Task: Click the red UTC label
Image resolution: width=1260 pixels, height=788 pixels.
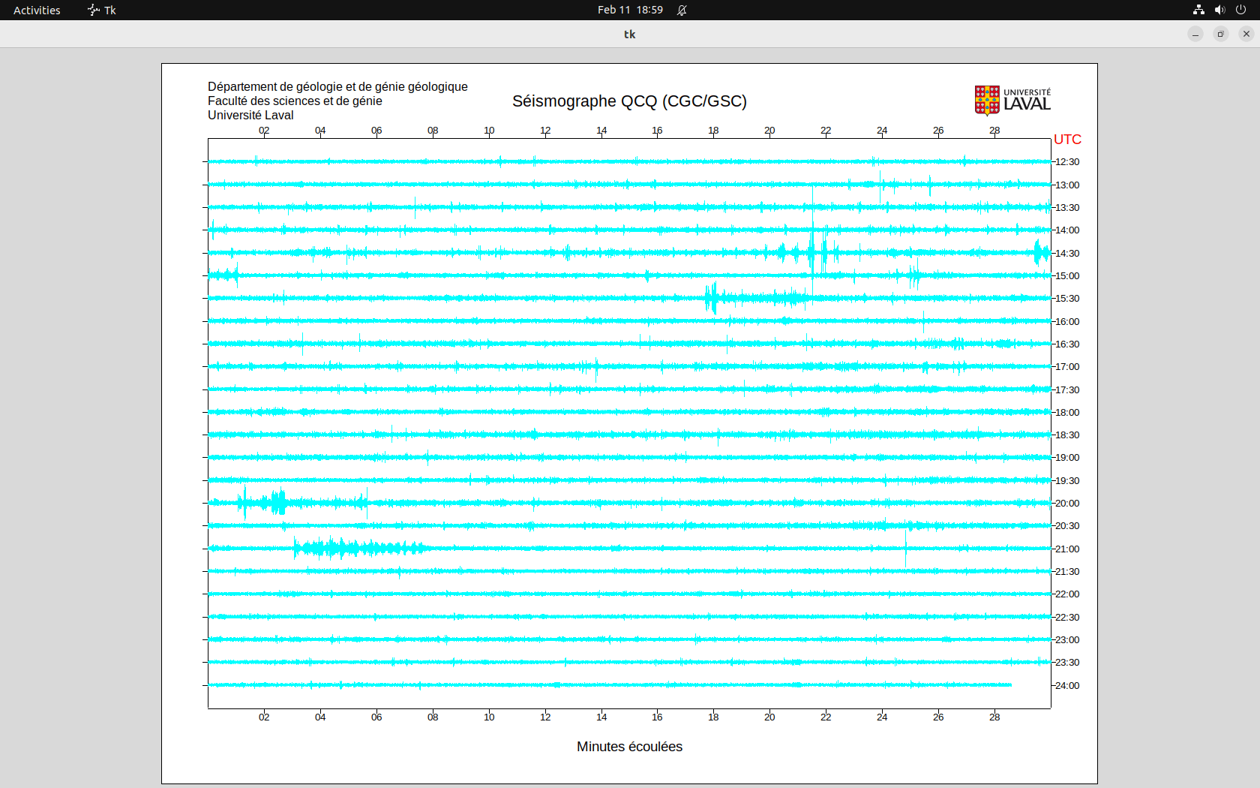Action: pos(1067,140)
